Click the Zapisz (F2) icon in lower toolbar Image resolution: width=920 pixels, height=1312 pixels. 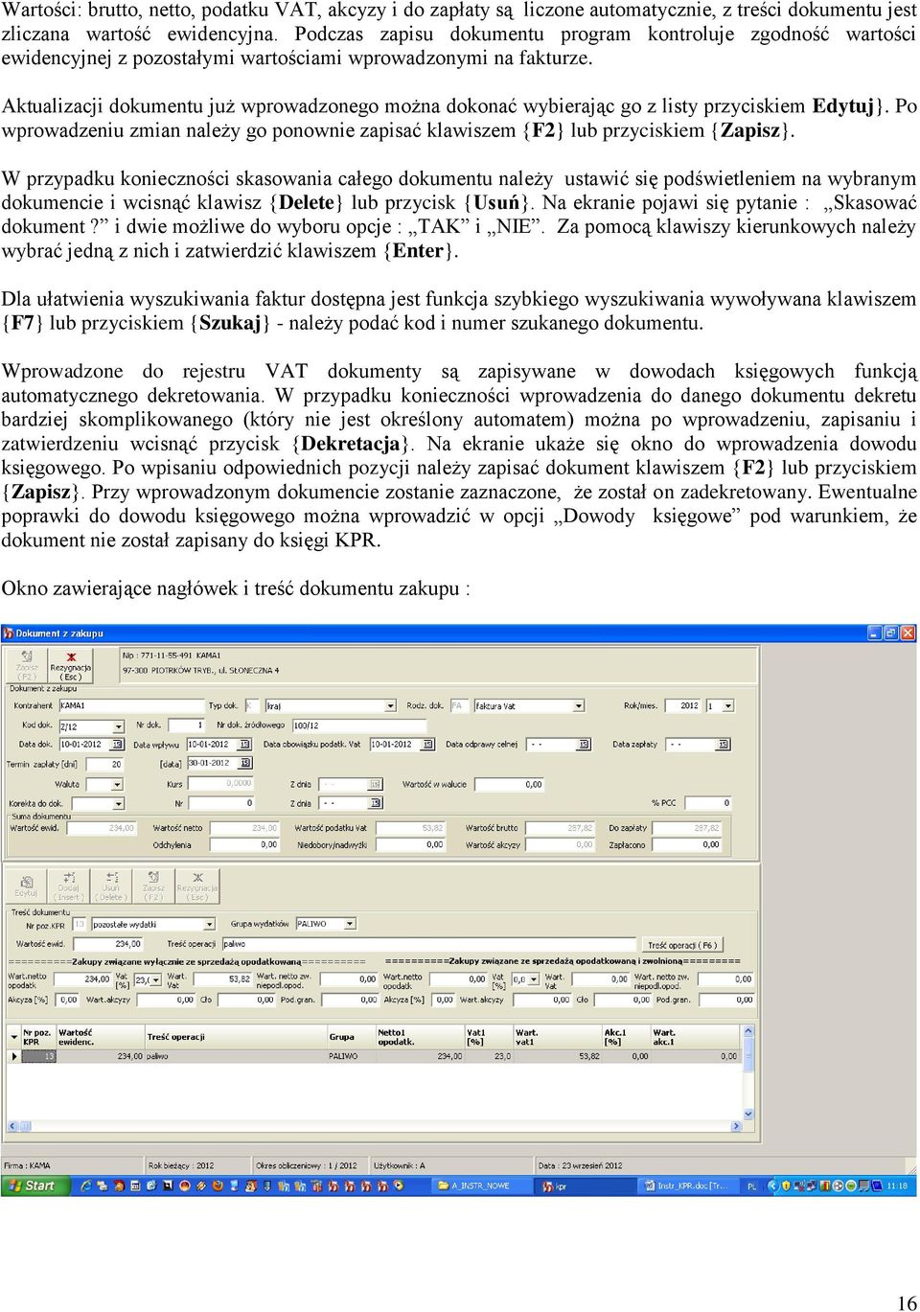[153, 886]
